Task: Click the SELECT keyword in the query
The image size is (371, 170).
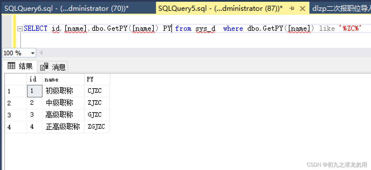Action: pos(36,28)
